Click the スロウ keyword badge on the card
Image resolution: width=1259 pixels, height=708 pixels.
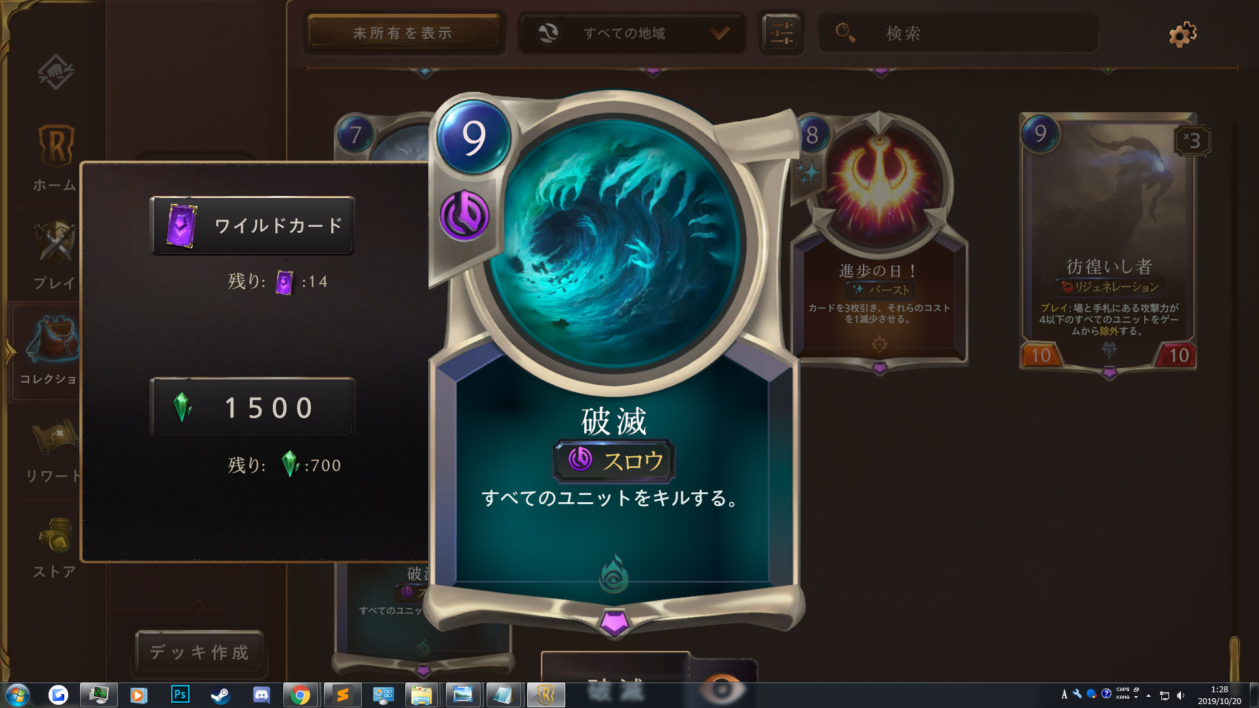614,460
